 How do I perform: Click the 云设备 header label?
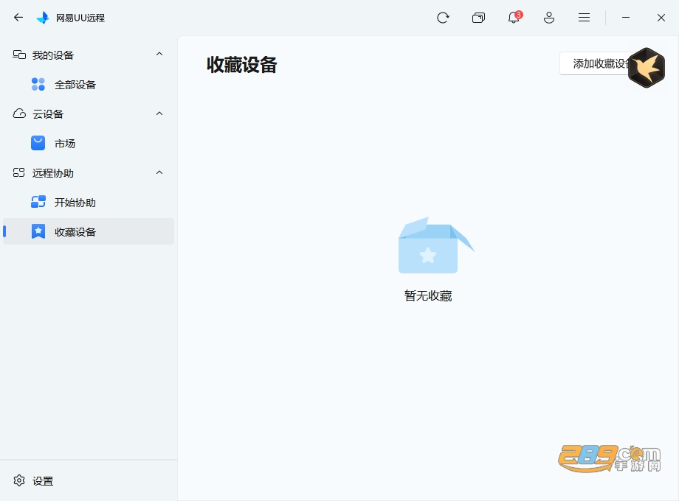48,114
